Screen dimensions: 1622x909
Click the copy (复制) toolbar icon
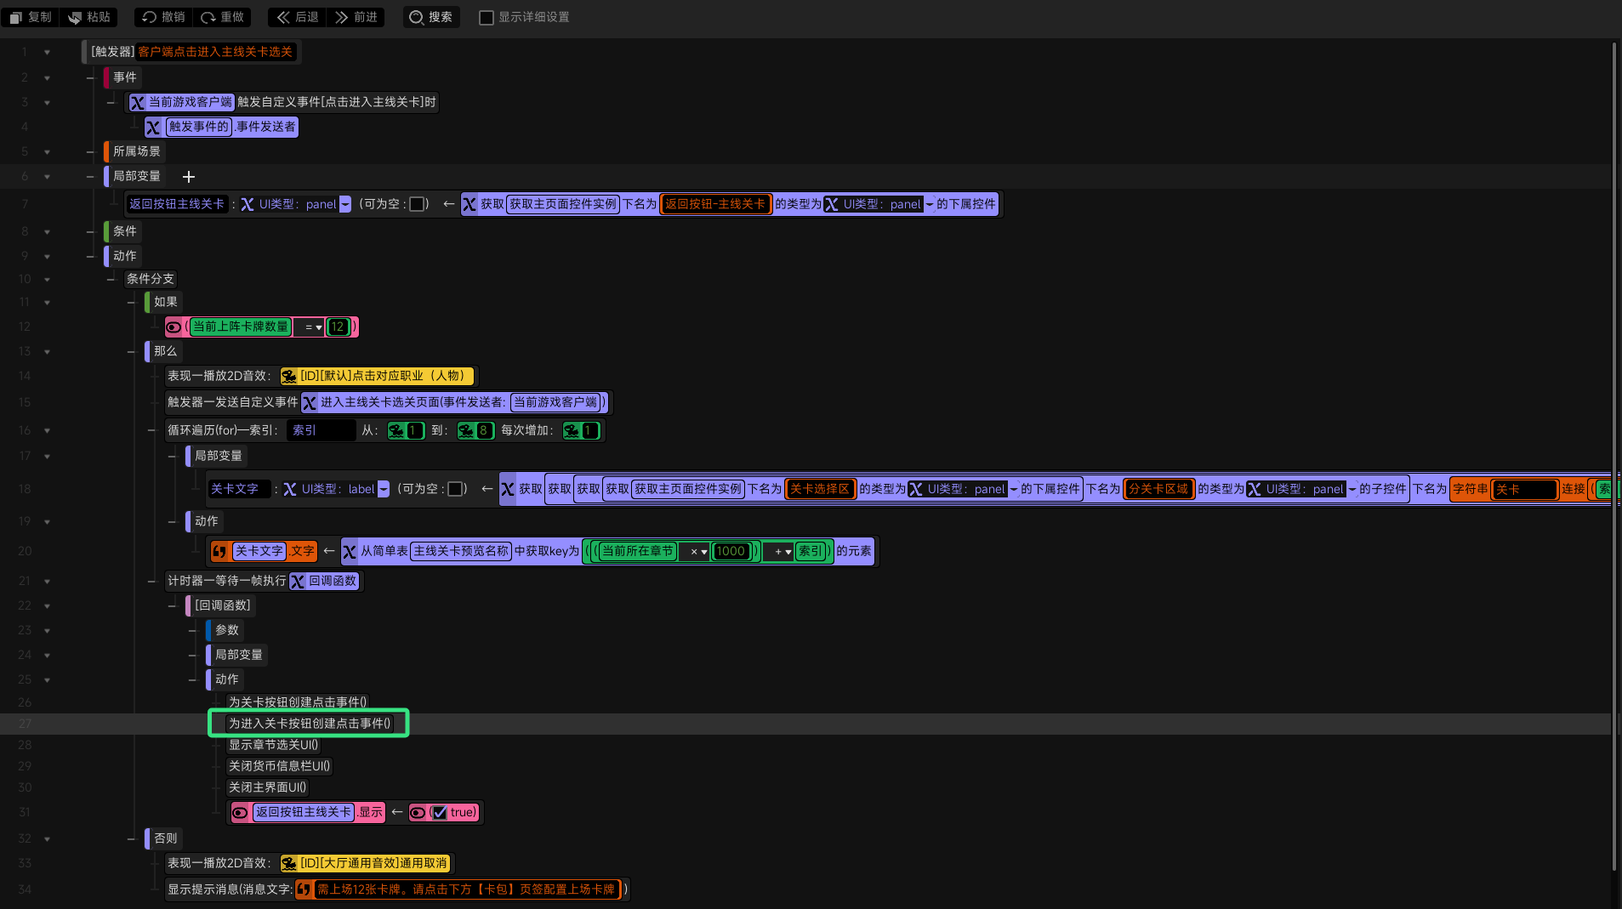tap(16, 17)
